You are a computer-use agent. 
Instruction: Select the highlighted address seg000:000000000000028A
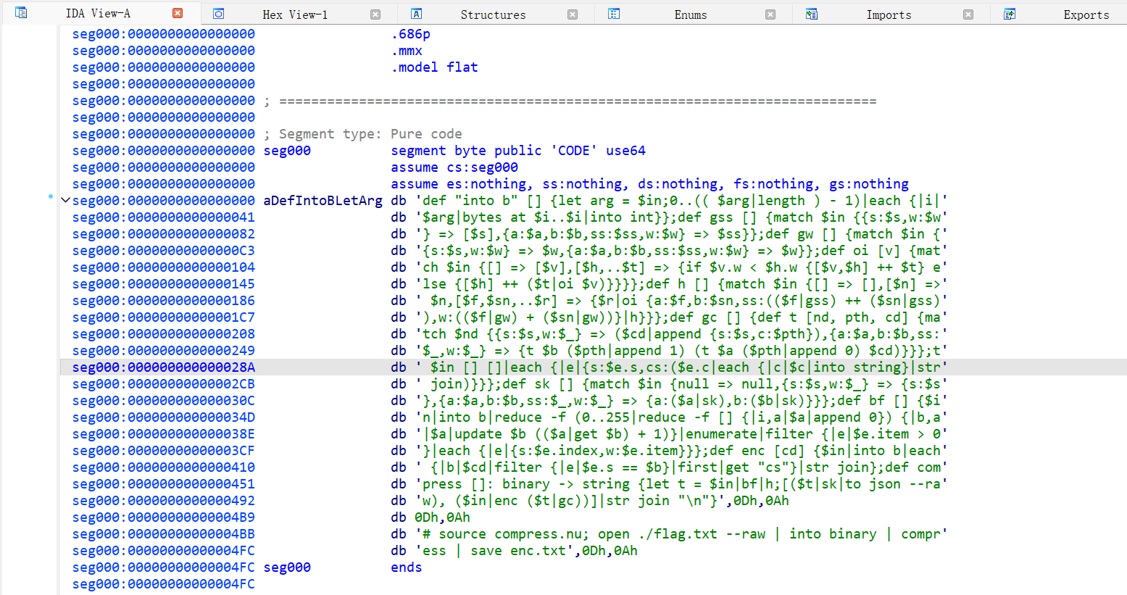[164, 367]
